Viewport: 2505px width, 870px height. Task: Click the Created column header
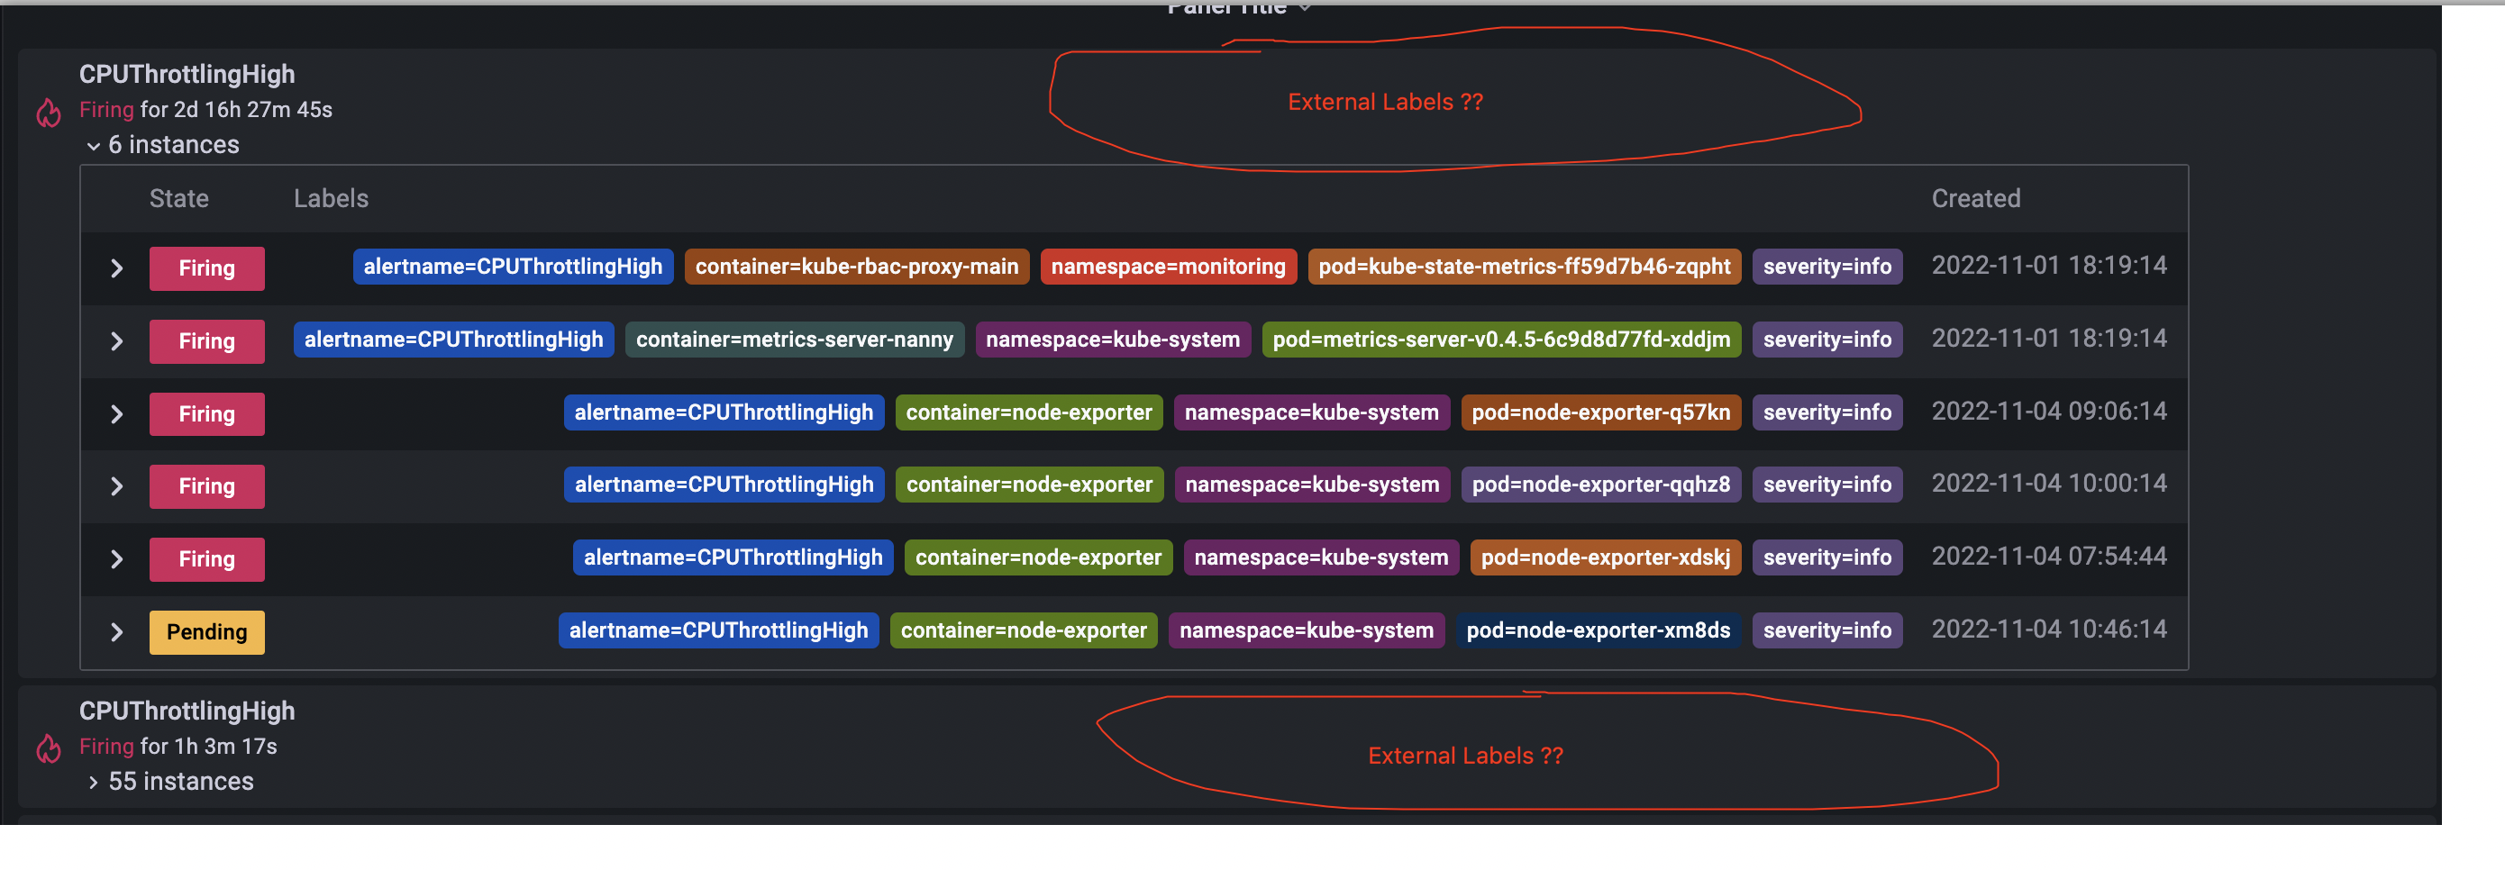[1975, 198]
